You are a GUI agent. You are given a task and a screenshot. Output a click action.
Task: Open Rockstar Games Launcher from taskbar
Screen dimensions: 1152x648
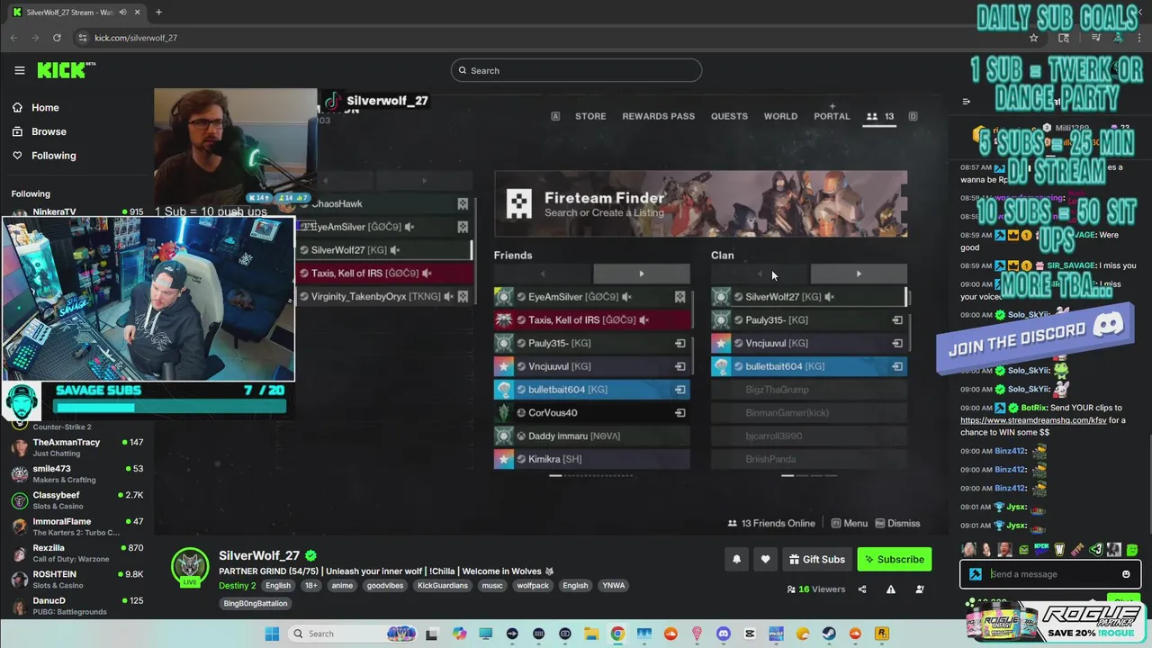click(881, 634)
